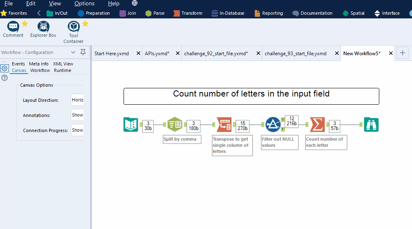
Task: Click the 'Split by comma' annotation
Action: coord(182,139)
